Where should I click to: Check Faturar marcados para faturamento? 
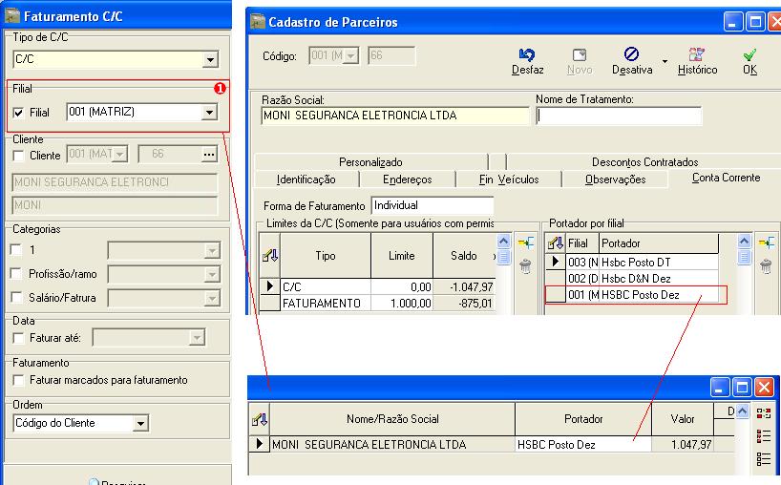tap(19, 380)
